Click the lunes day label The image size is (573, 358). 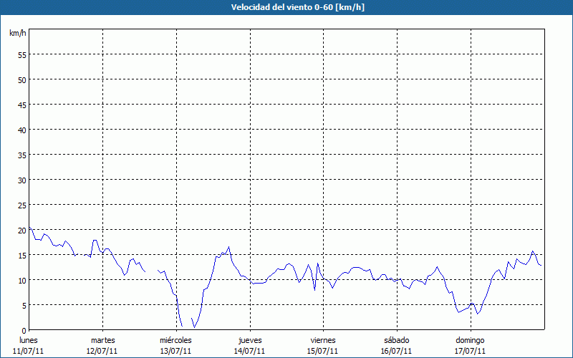pyautogui.click(x=29, y=340)
